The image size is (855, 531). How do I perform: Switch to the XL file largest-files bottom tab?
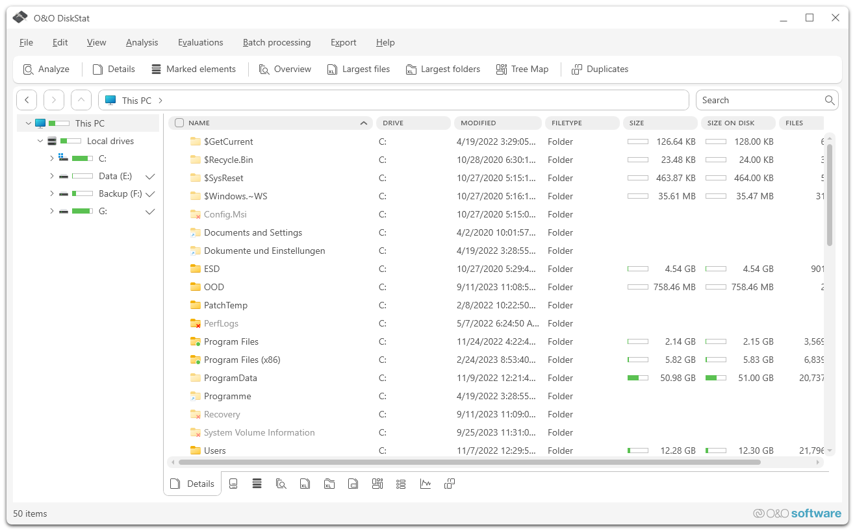pos(305,484)
